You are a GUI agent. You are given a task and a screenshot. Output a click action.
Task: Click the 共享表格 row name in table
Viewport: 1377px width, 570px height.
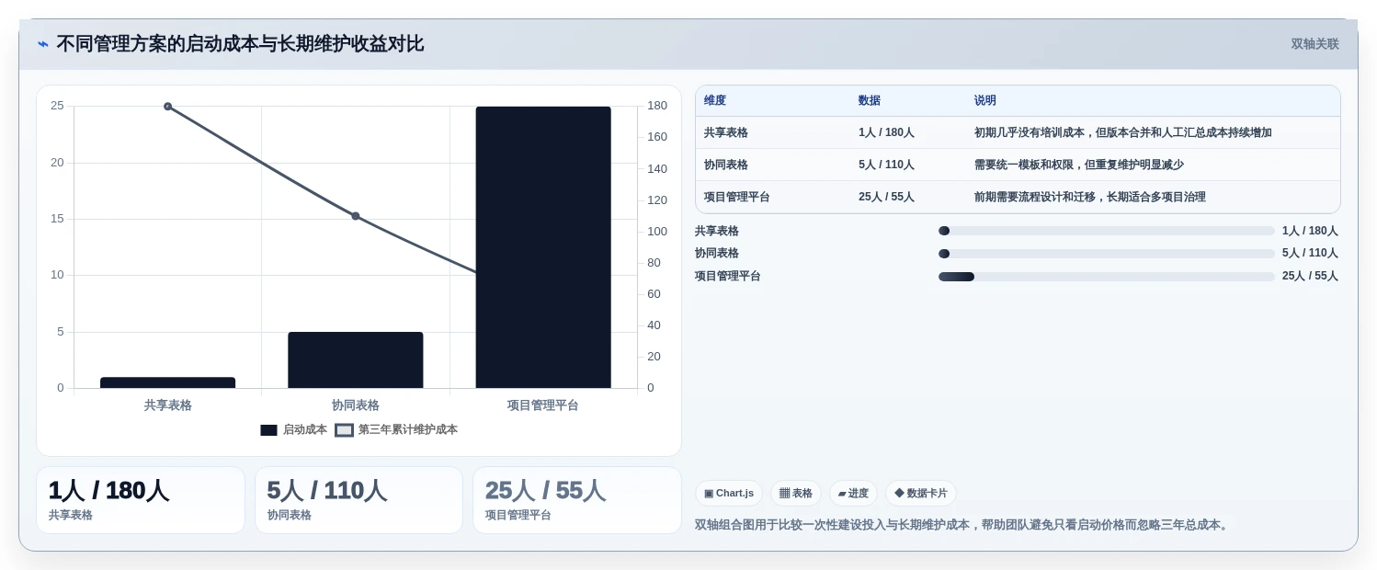pyautogui.click(x=726, y=132)
